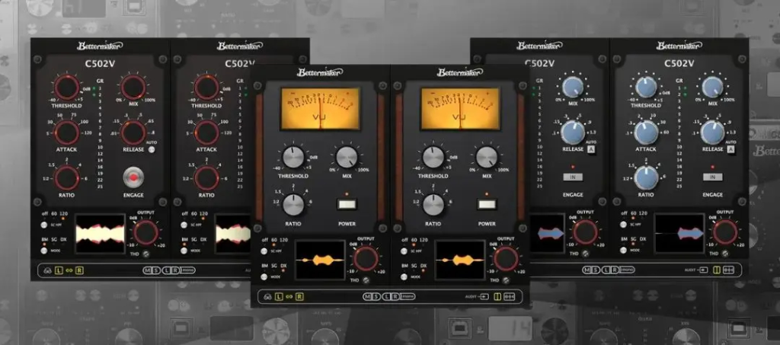Viewport: 780px width, 345px height.
Task: Click ATTACK knob on leftmost red-knob unit
Action: coord(67,133)
